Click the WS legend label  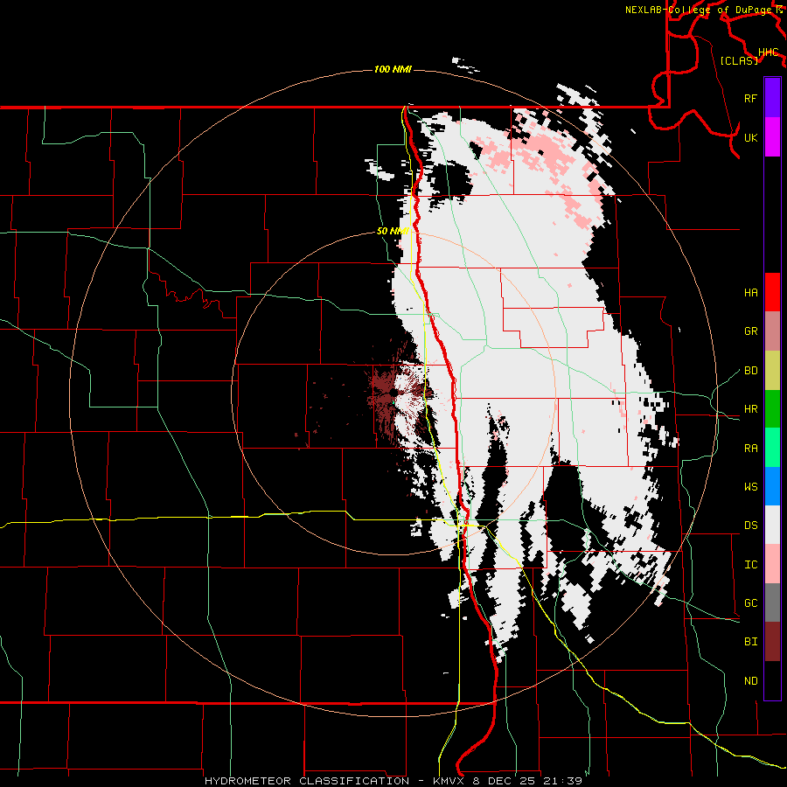coord(750,487)
